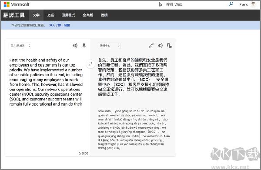261x170 pixels.
Task: Click 深入了解 link in notice
Action: click(55, 25)
